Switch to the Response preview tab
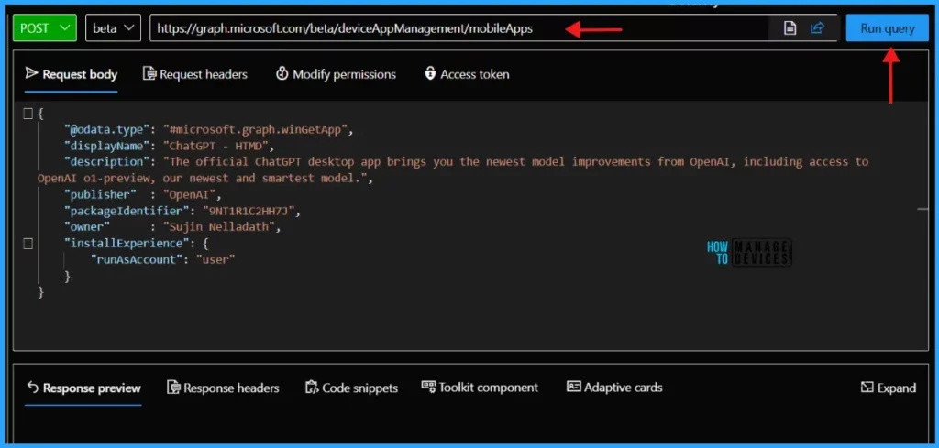This screenshot has height=448, width=939. pos(83,388)
